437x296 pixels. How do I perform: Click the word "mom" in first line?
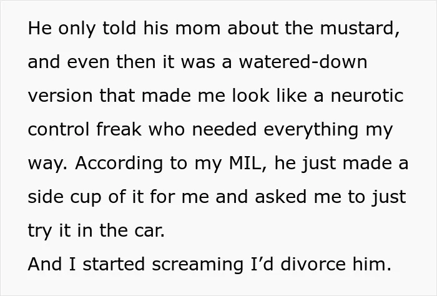[x=198, y=30]
